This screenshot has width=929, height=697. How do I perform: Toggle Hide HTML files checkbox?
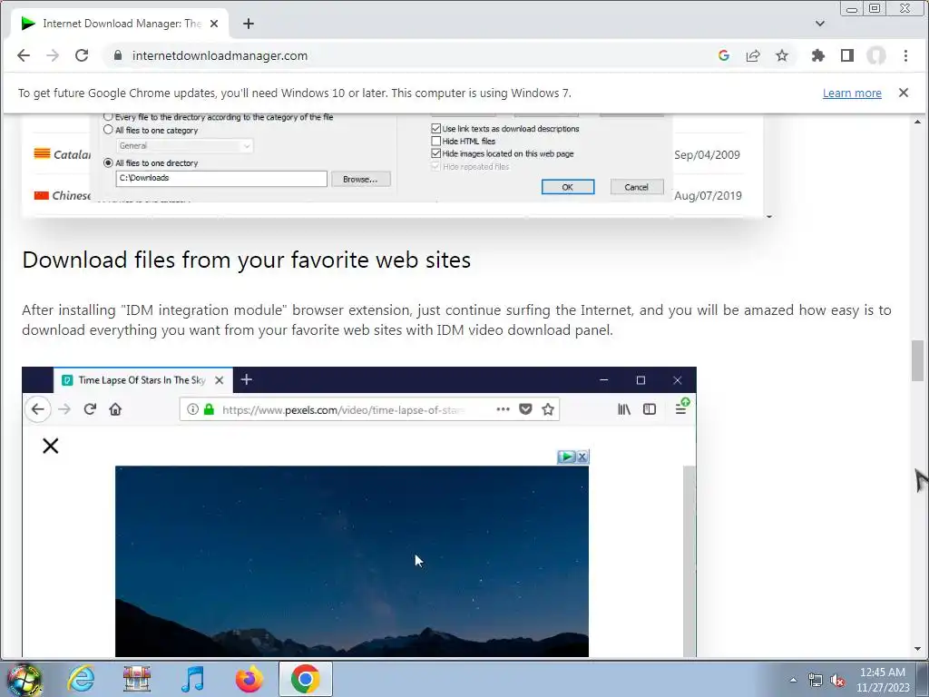[x=436, y=141]
